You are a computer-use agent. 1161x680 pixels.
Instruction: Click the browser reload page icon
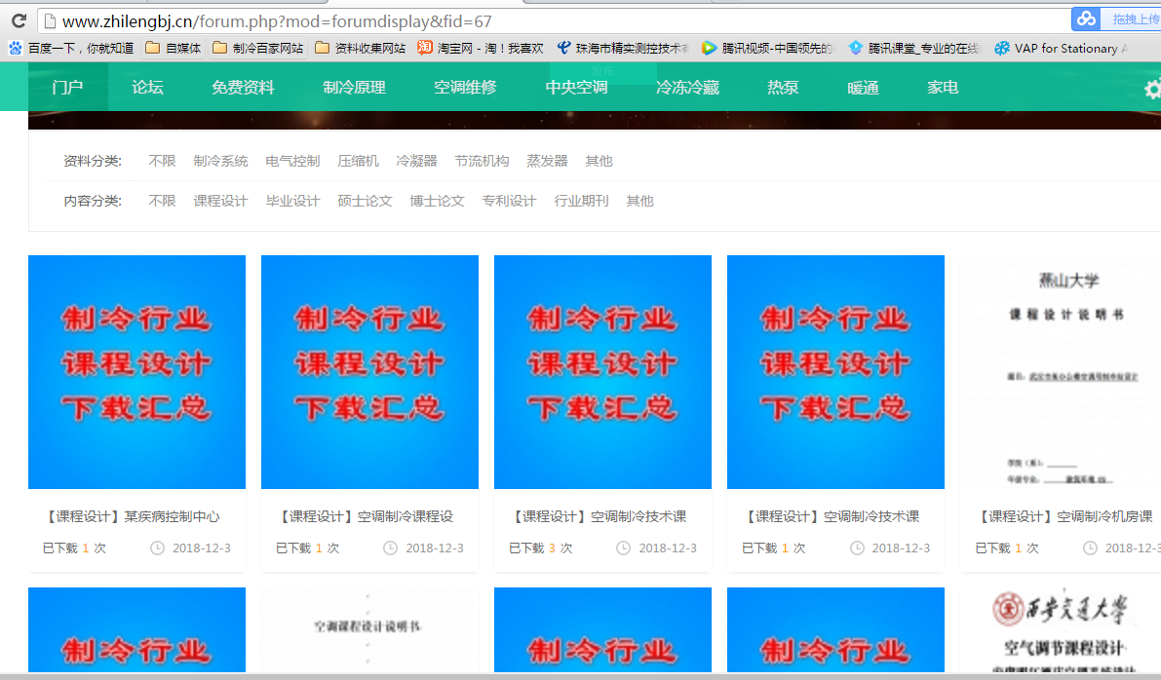point(19,20)
